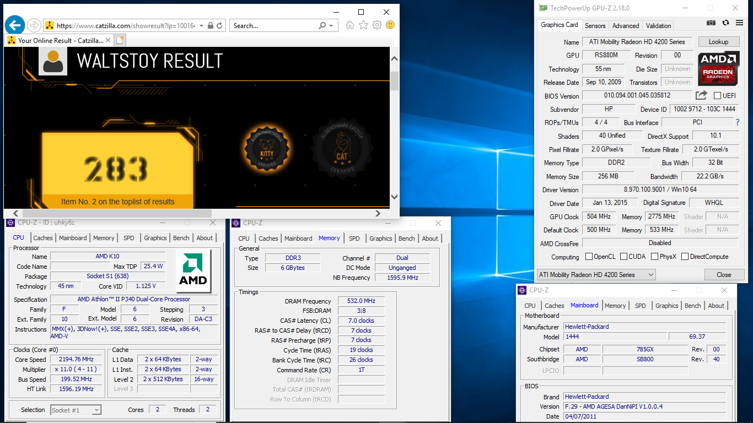Click the CPU-Z ID uhky6z window icon
Screen dimensions: 753x423
click(x=10, y=223)
